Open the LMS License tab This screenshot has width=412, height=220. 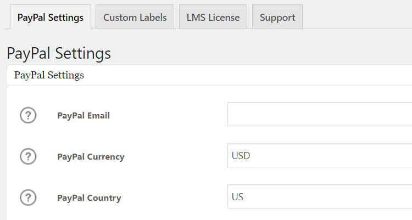tap(213, 17)
